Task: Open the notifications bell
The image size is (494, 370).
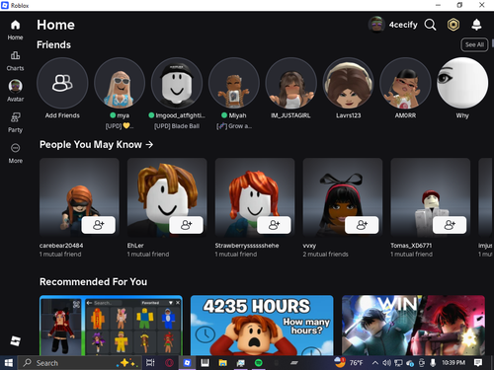Action: [x=476, y=25]
